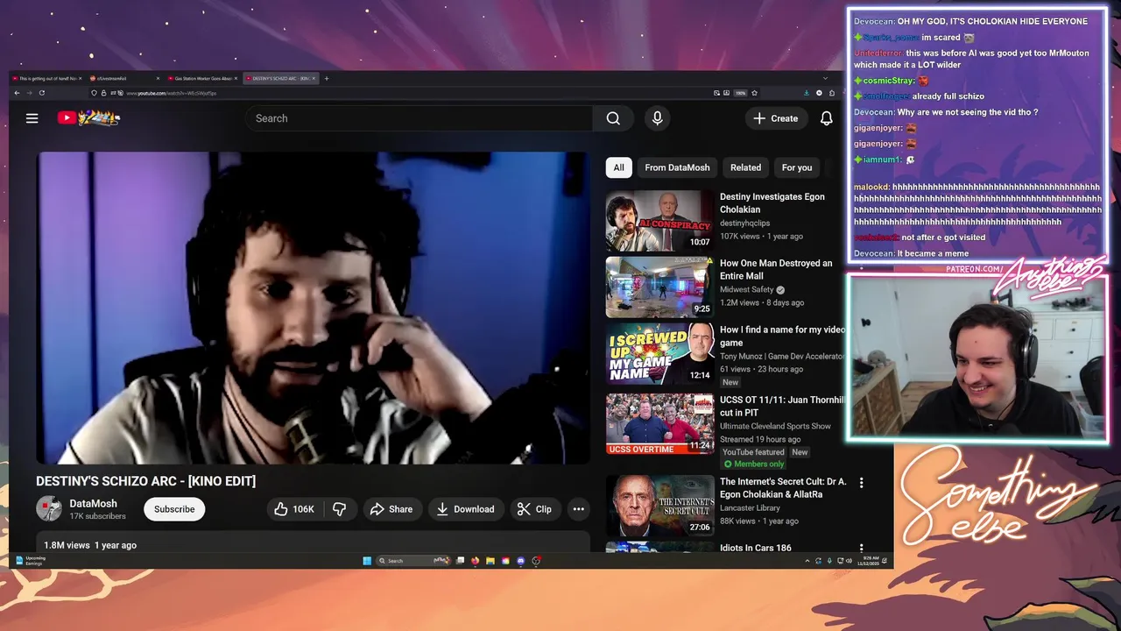Click the Create button
This screenshot has height=631, width=1121.
click(776, 118)
